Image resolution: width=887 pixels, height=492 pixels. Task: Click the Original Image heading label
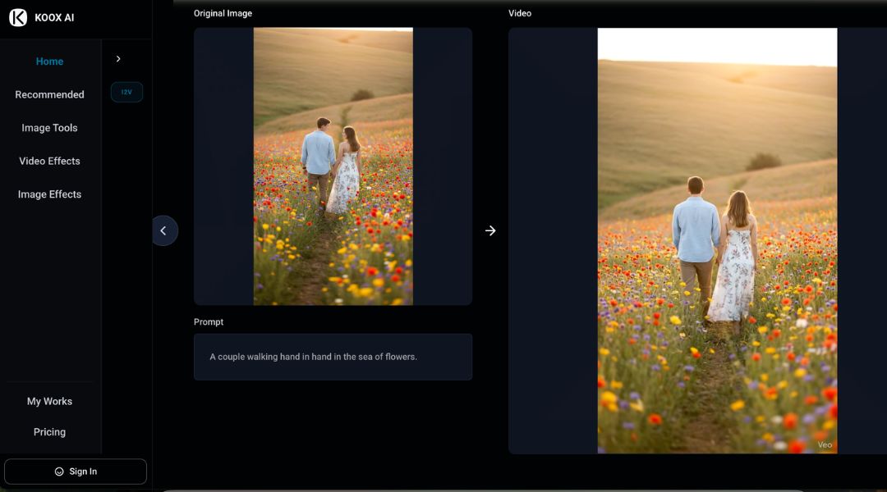223,13
